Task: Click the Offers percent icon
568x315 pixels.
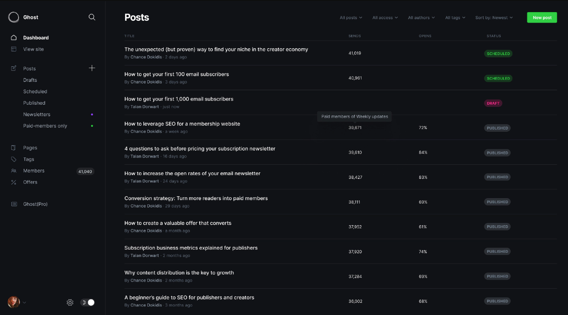Action: coord(14,182)
